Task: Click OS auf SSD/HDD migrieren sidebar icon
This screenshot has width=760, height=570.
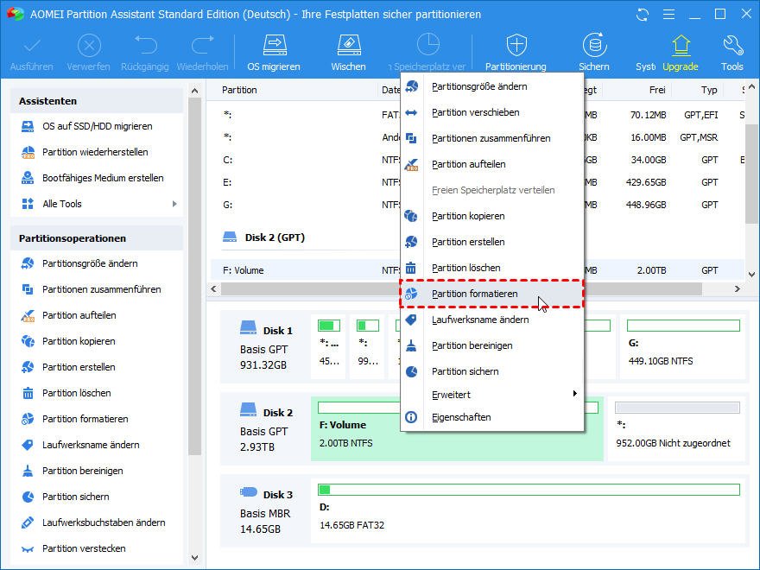Action: pyautogui.click(x=28, y=126)
